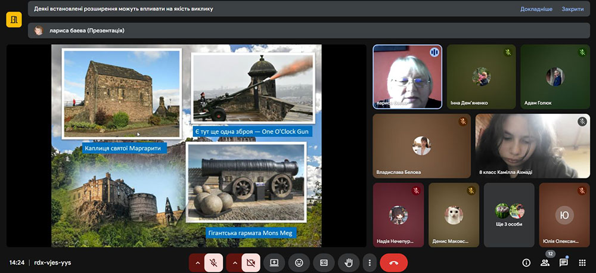Raise your hand in the meeting
Viewport: 596px width, 273px height.
pos(349,262)
